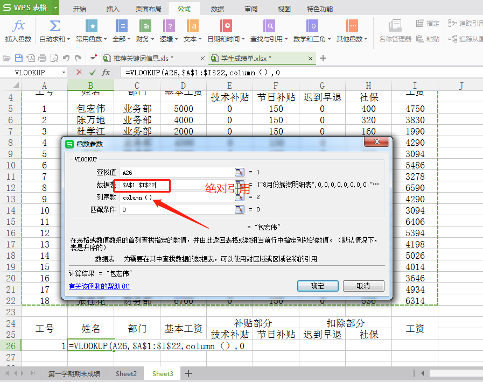Switch to the 开始 ribbon tab
The width and height of the screenshot is (483, 382).
[80, 9]
